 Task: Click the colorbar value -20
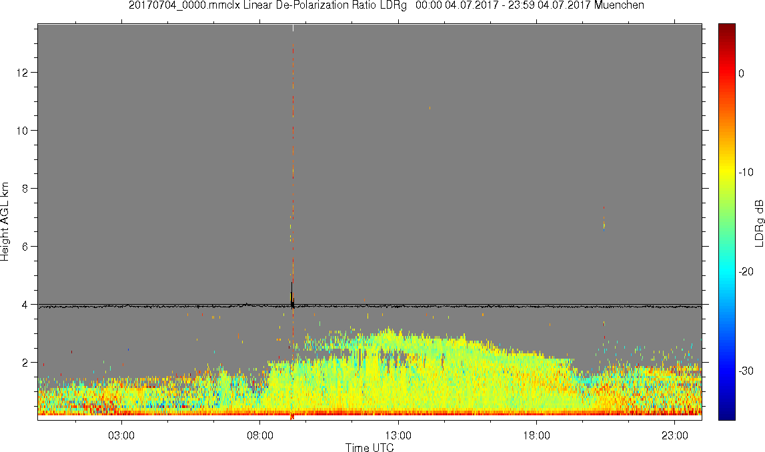click(x=745, y=272)
